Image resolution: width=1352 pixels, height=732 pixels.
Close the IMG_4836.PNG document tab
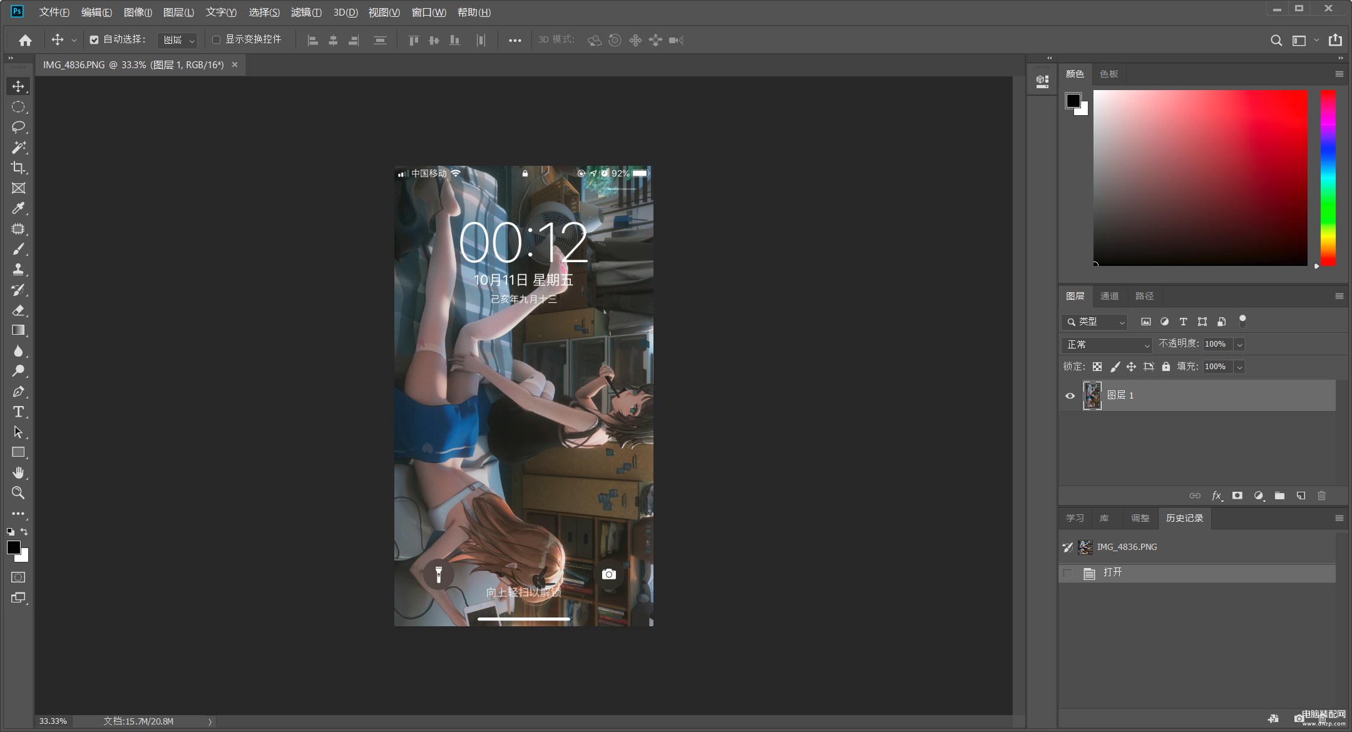[x=235, y=64]
